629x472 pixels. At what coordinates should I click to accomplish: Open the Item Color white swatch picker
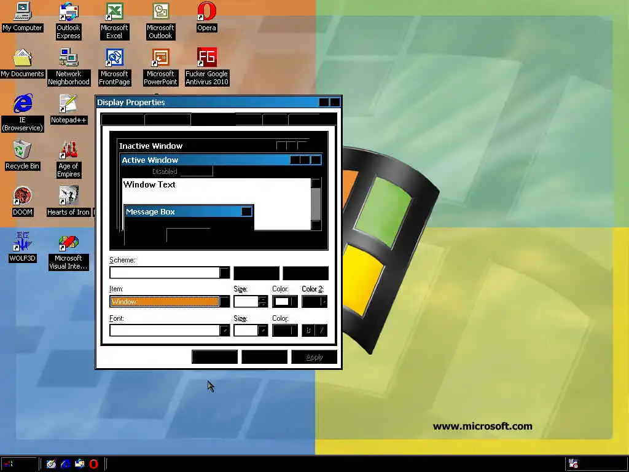point(285,301)
